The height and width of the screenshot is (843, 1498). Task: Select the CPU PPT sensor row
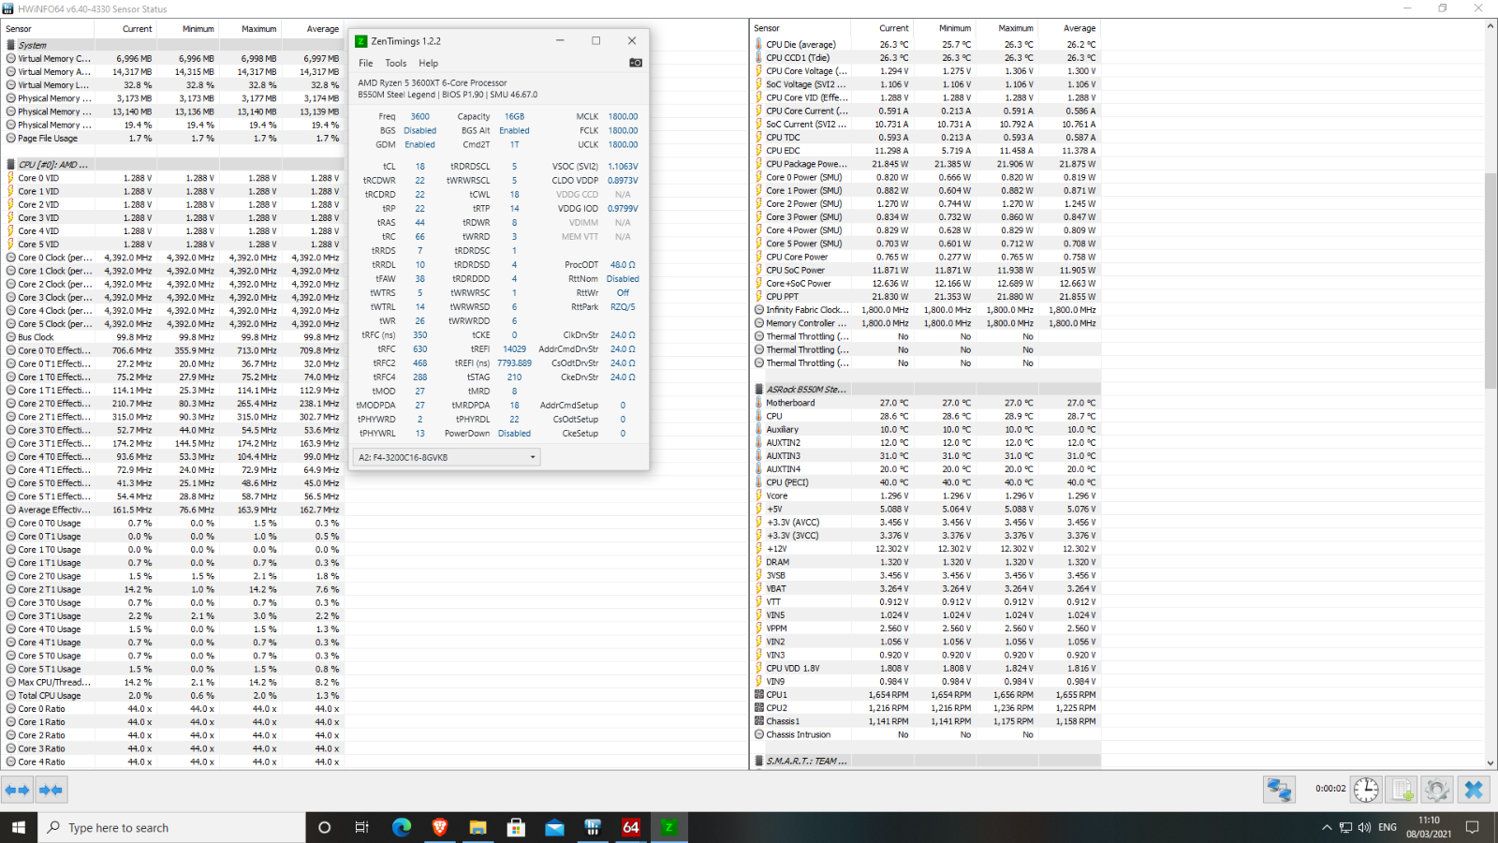pos(927,296)
